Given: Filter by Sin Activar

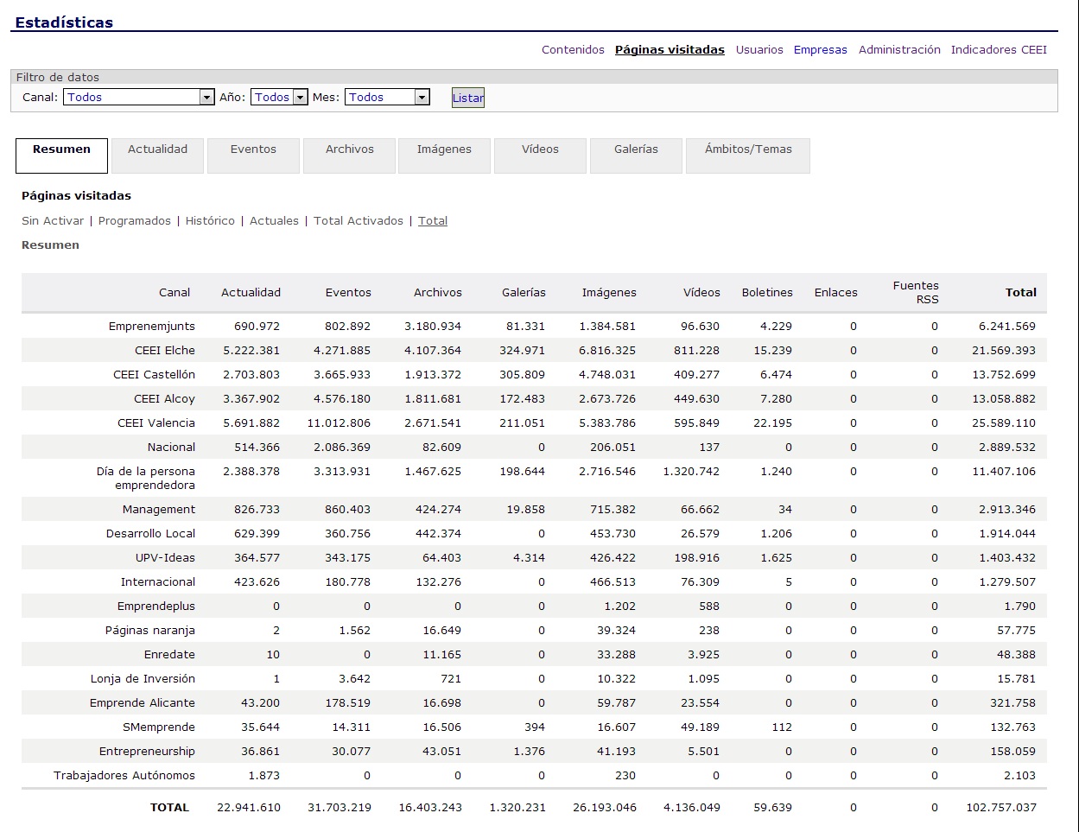Looking at the screenshot, I should (53, 221).
